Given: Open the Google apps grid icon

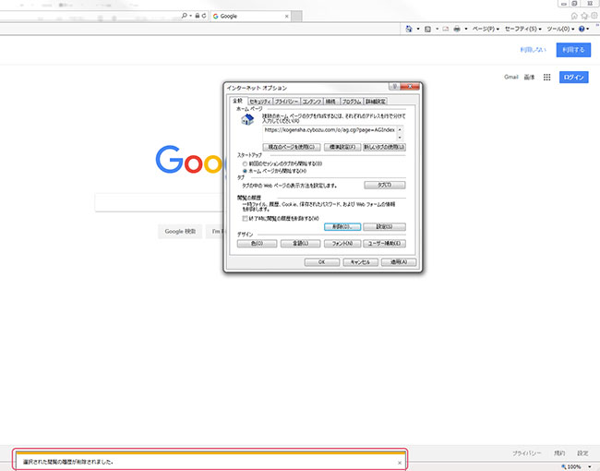Looking at the screenshot, I should pos(547,78).
